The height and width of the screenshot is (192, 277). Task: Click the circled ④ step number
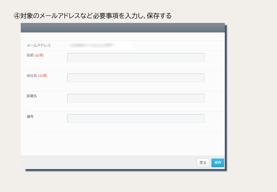[x=17, y=16]
